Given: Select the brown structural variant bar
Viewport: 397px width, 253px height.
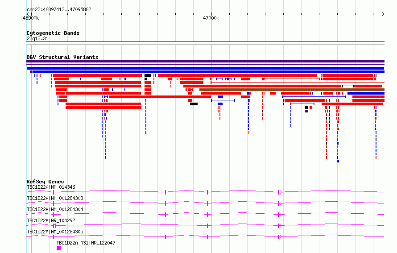Looking at the screenshot, I should (x=292, y=90).
